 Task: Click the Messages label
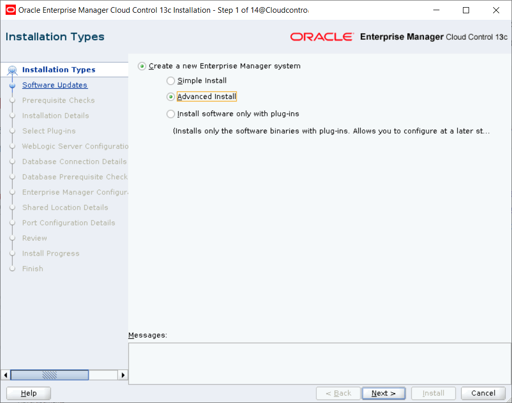coord(148,335)
